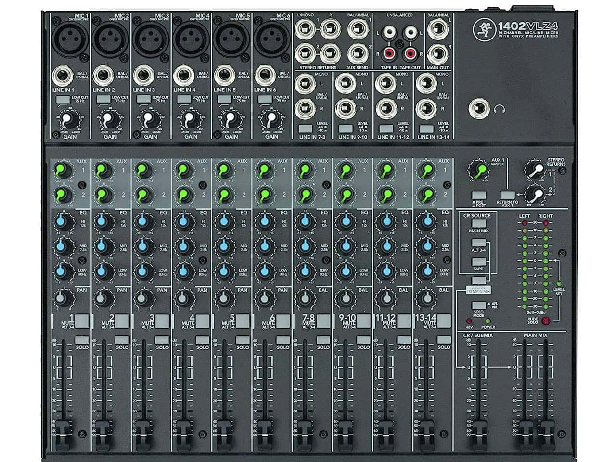
Task: Click the MIC 3 XLR input jack
Action: pyautogui.click(x=151, y=40)
